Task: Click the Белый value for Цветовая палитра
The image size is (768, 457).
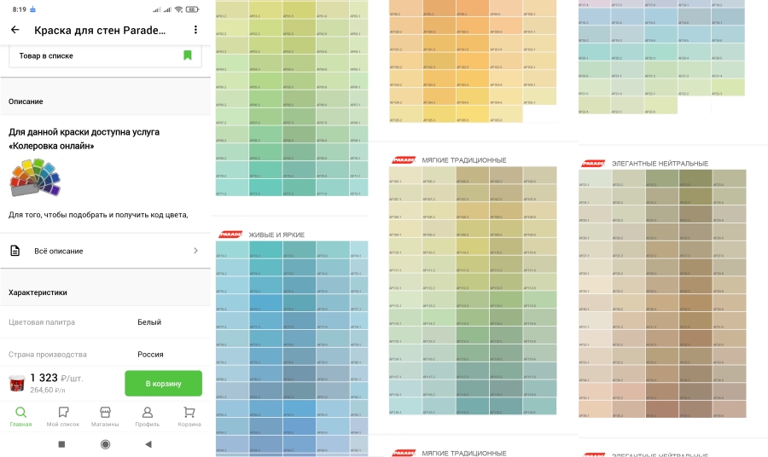Action: pos(149,322)
